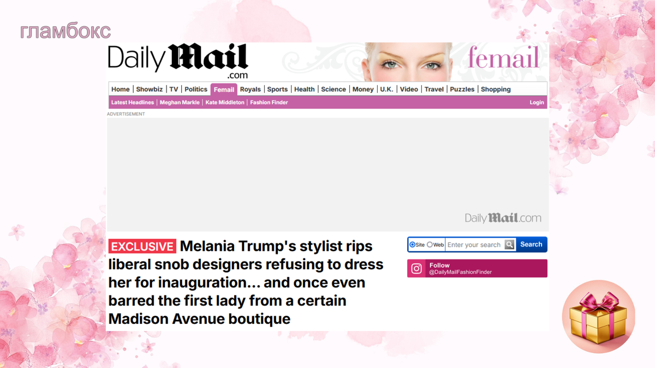Click the гламбокс title text

[x=65, y=31]
